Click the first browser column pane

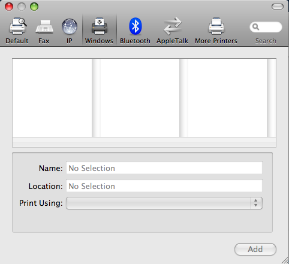pos(52,98)
